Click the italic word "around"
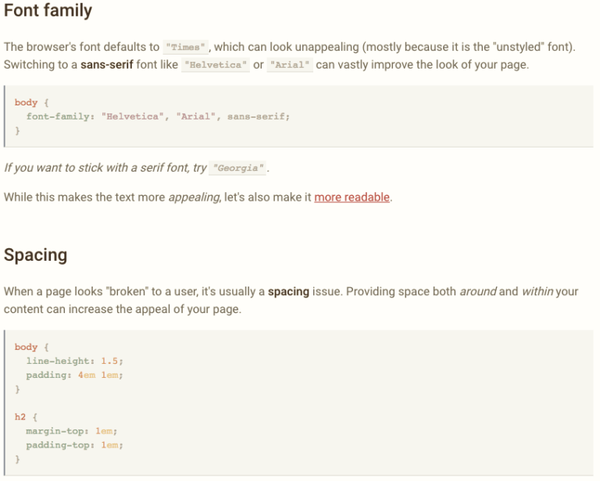 point(478,292)
